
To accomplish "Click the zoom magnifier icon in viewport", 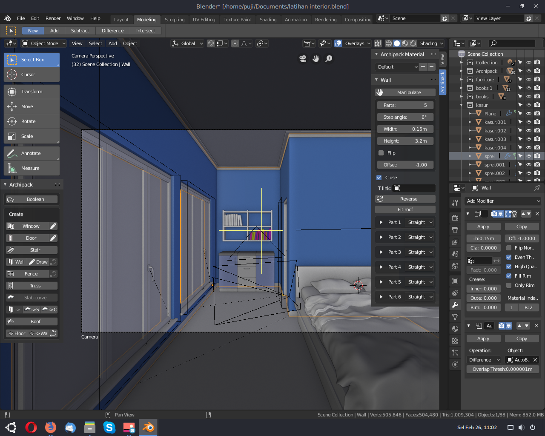I will [x=329, y=59].
